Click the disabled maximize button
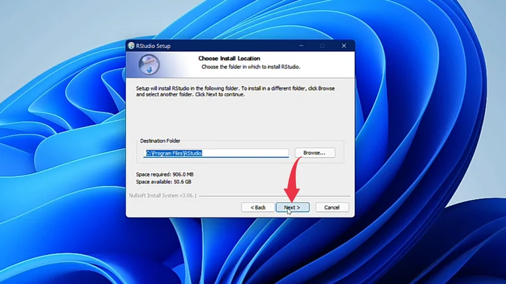This screenshot has width=506, height=284. point(322,46)
